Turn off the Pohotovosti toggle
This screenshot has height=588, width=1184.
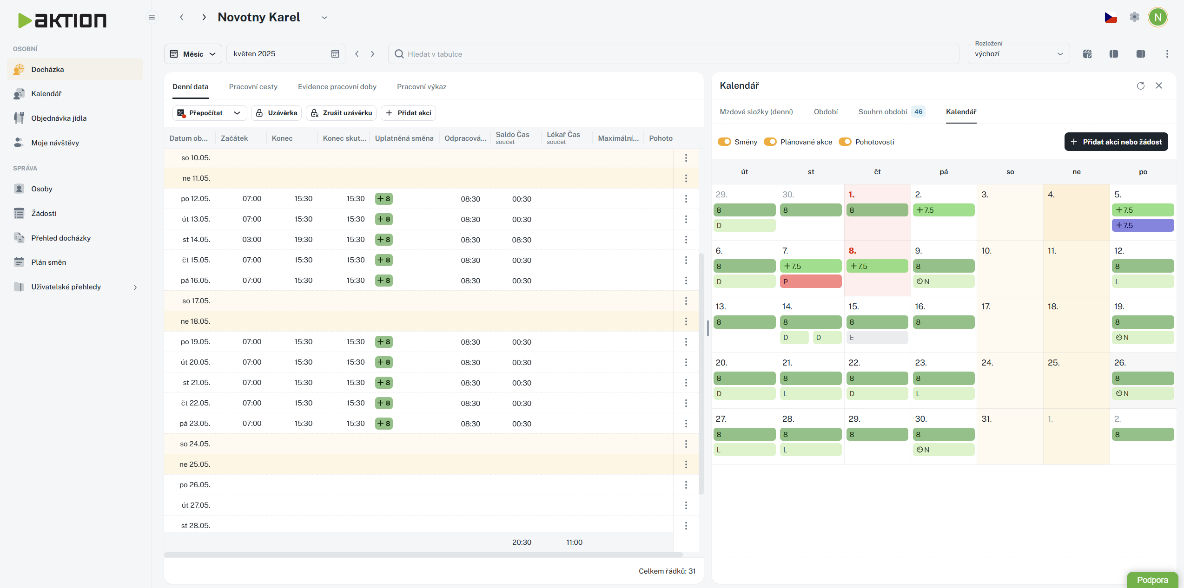point(845,142)
